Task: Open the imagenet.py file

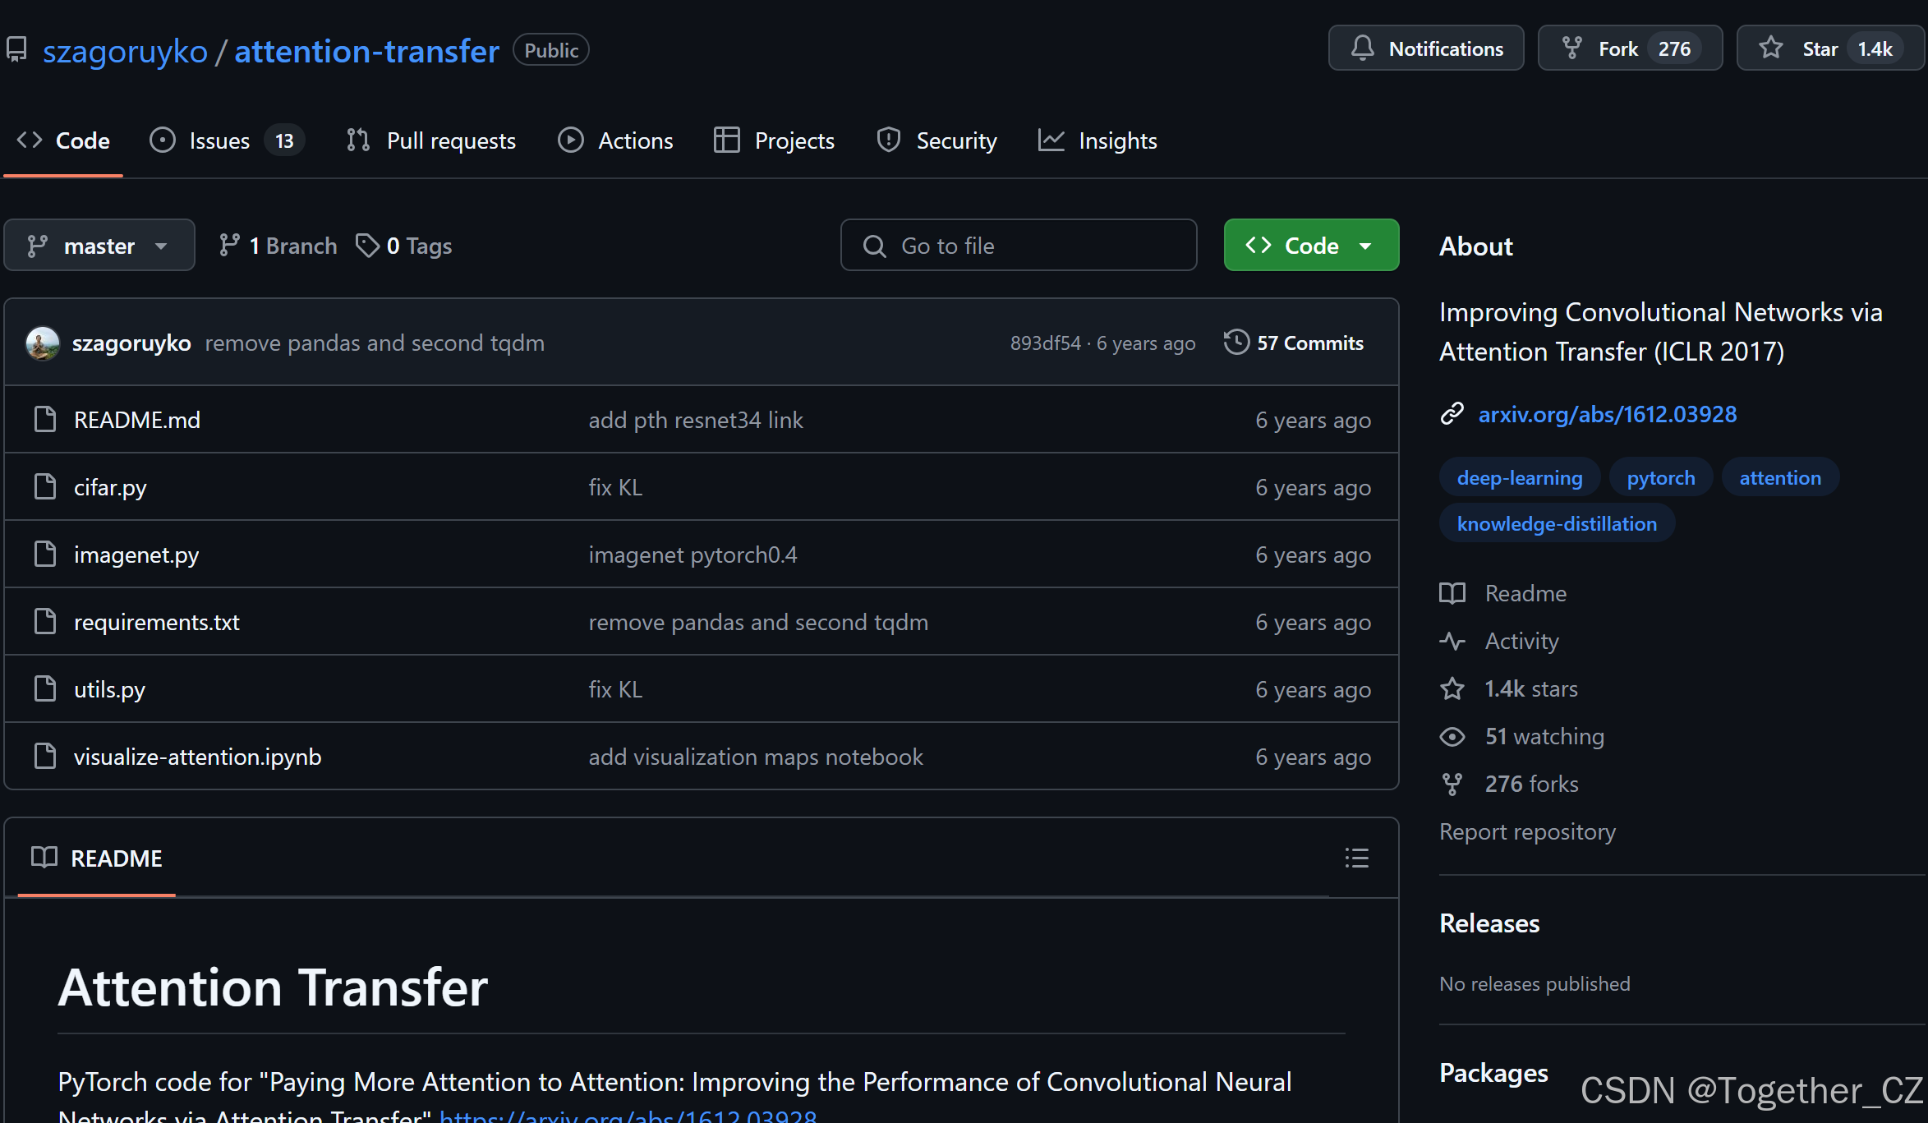Action: click(136, 555)
